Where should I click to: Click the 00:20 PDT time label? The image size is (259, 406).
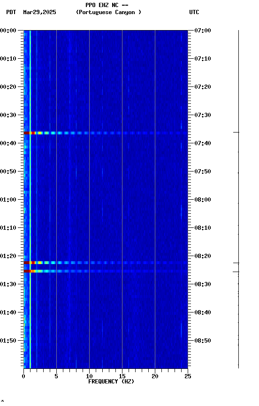[x=8, y=87]
